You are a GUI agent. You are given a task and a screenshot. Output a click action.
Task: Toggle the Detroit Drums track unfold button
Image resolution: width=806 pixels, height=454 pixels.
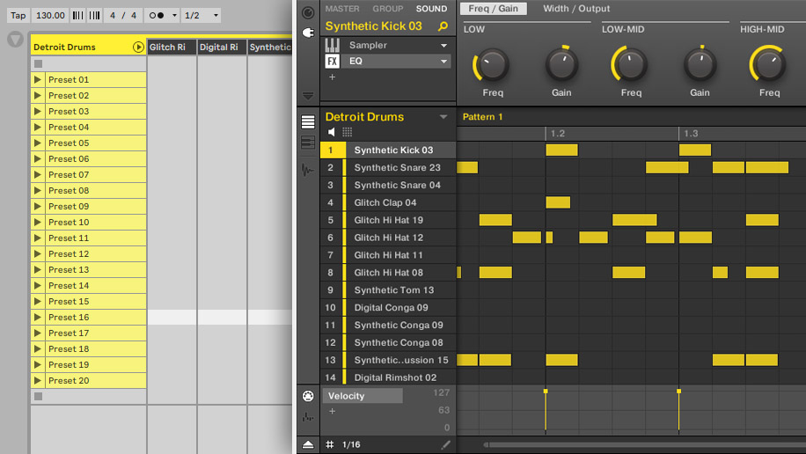(138, 47)
